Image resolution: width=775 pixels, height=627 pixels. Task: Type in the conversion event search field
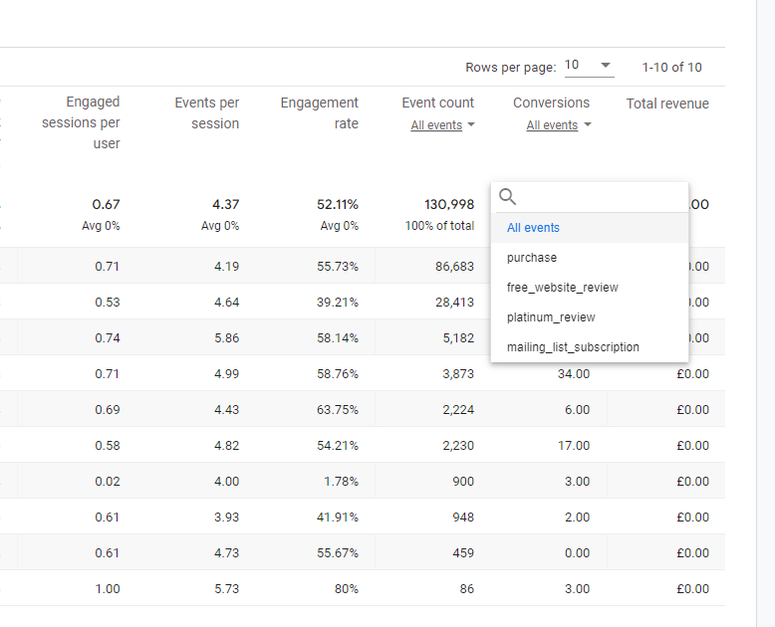point(598,197)
